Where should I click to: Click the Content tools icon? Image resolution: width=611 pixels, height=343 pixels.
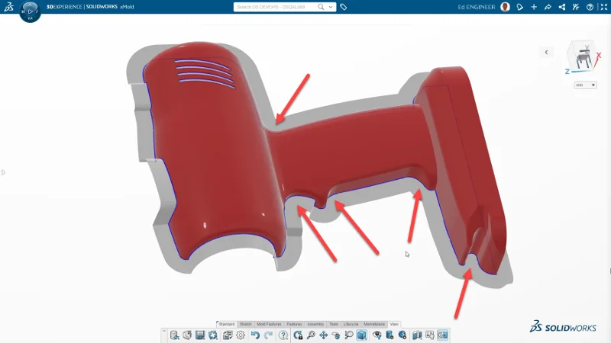click(x=576, y=7)
